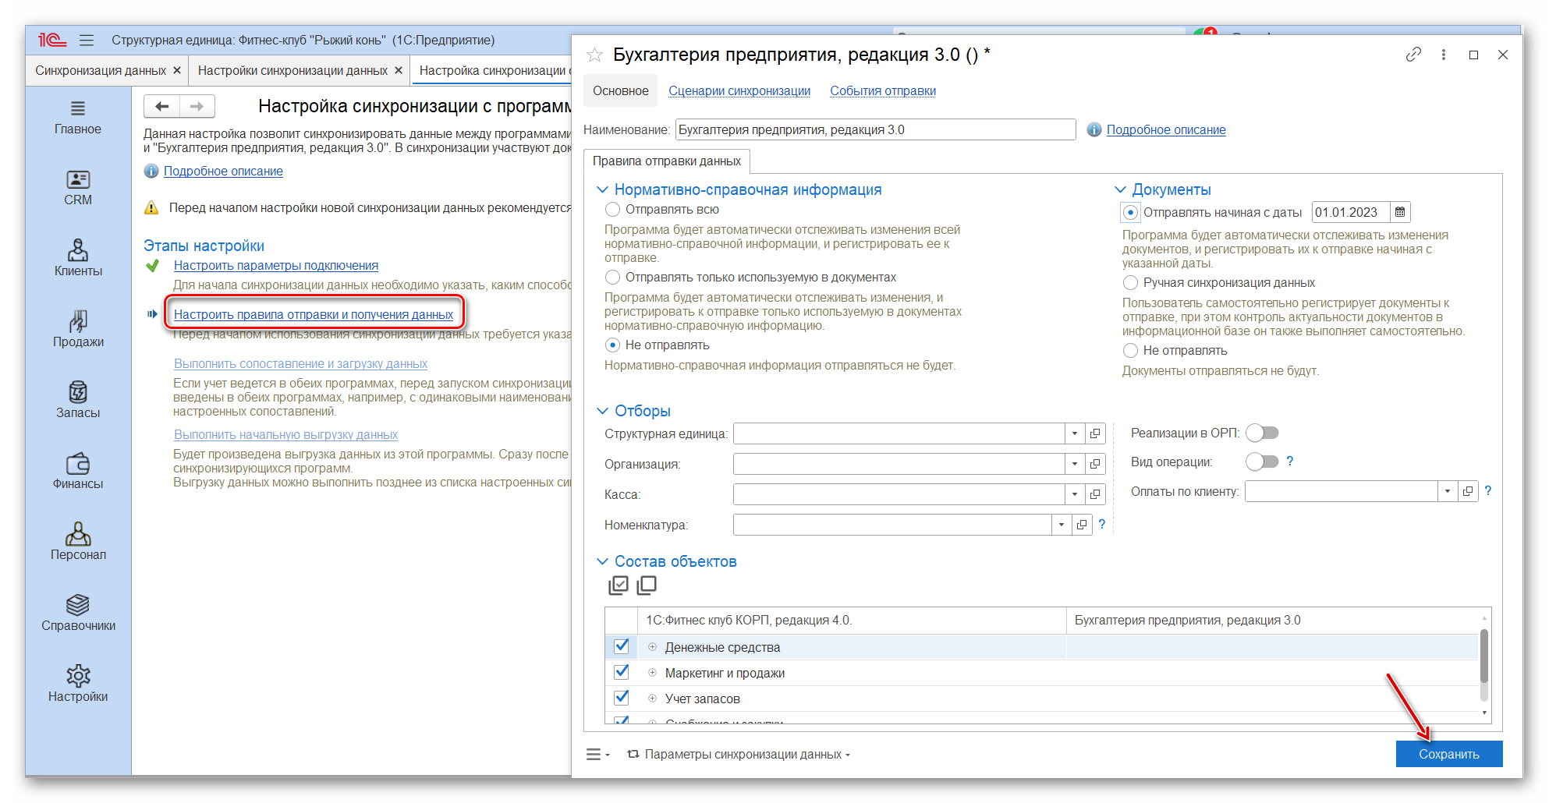
Task: Go back with the left arrow button
Action: [161, 106]
